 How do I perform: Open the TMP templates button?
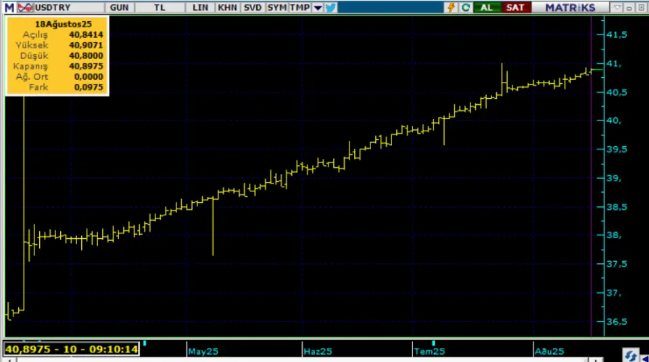pos(299,7)
